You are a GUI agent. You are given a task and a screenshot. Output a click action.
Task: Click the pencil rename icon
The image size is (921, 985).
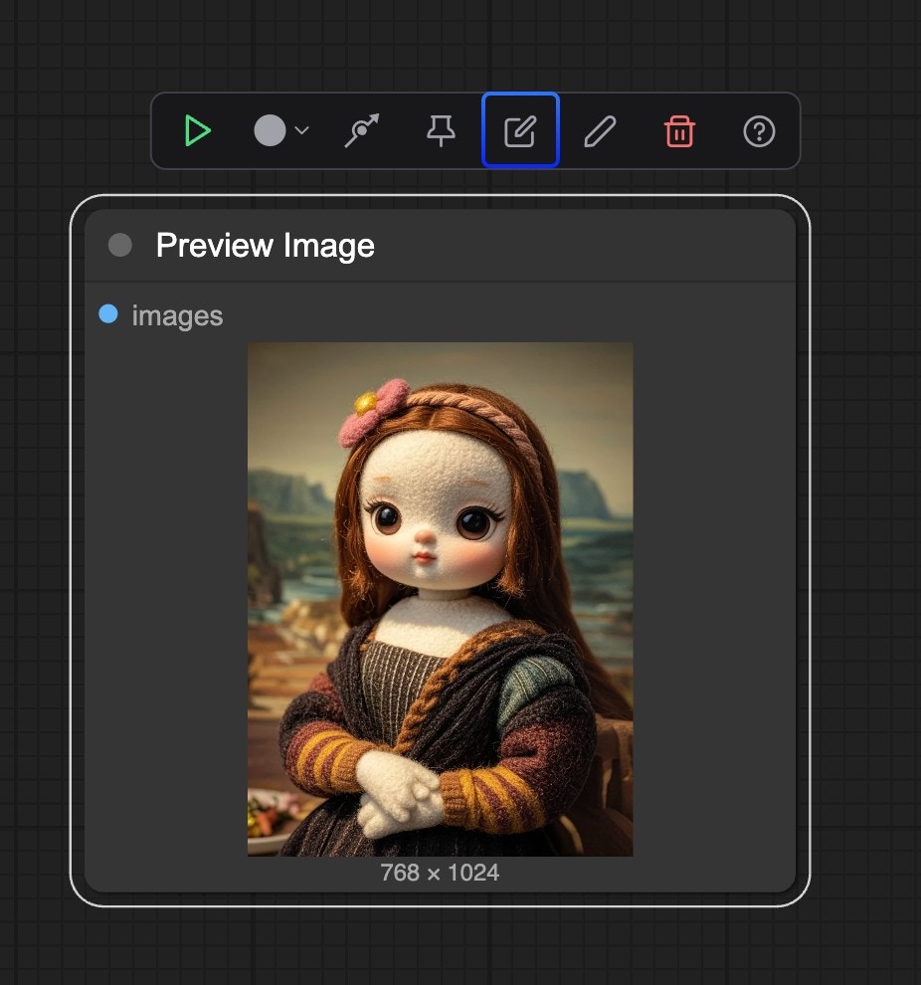click(600, 130)
